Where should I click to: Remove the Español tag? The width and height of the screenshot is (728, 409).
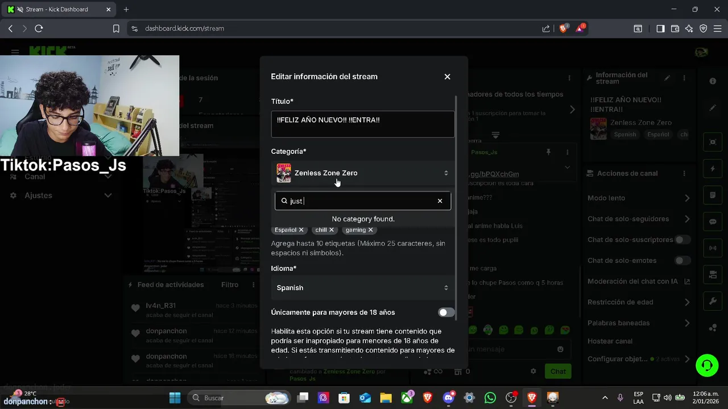[301, 230]
